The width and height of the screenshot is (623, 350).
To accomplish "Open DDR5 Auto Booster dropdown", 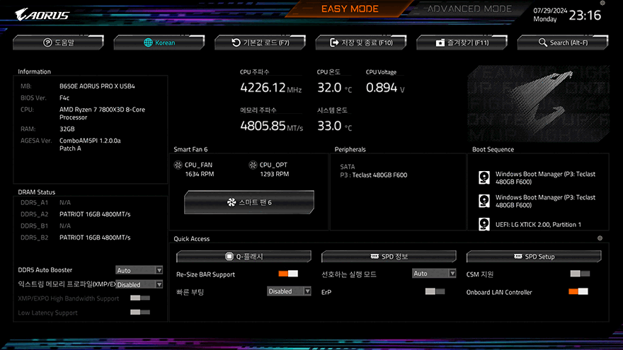I will click(x=139, y=270).
